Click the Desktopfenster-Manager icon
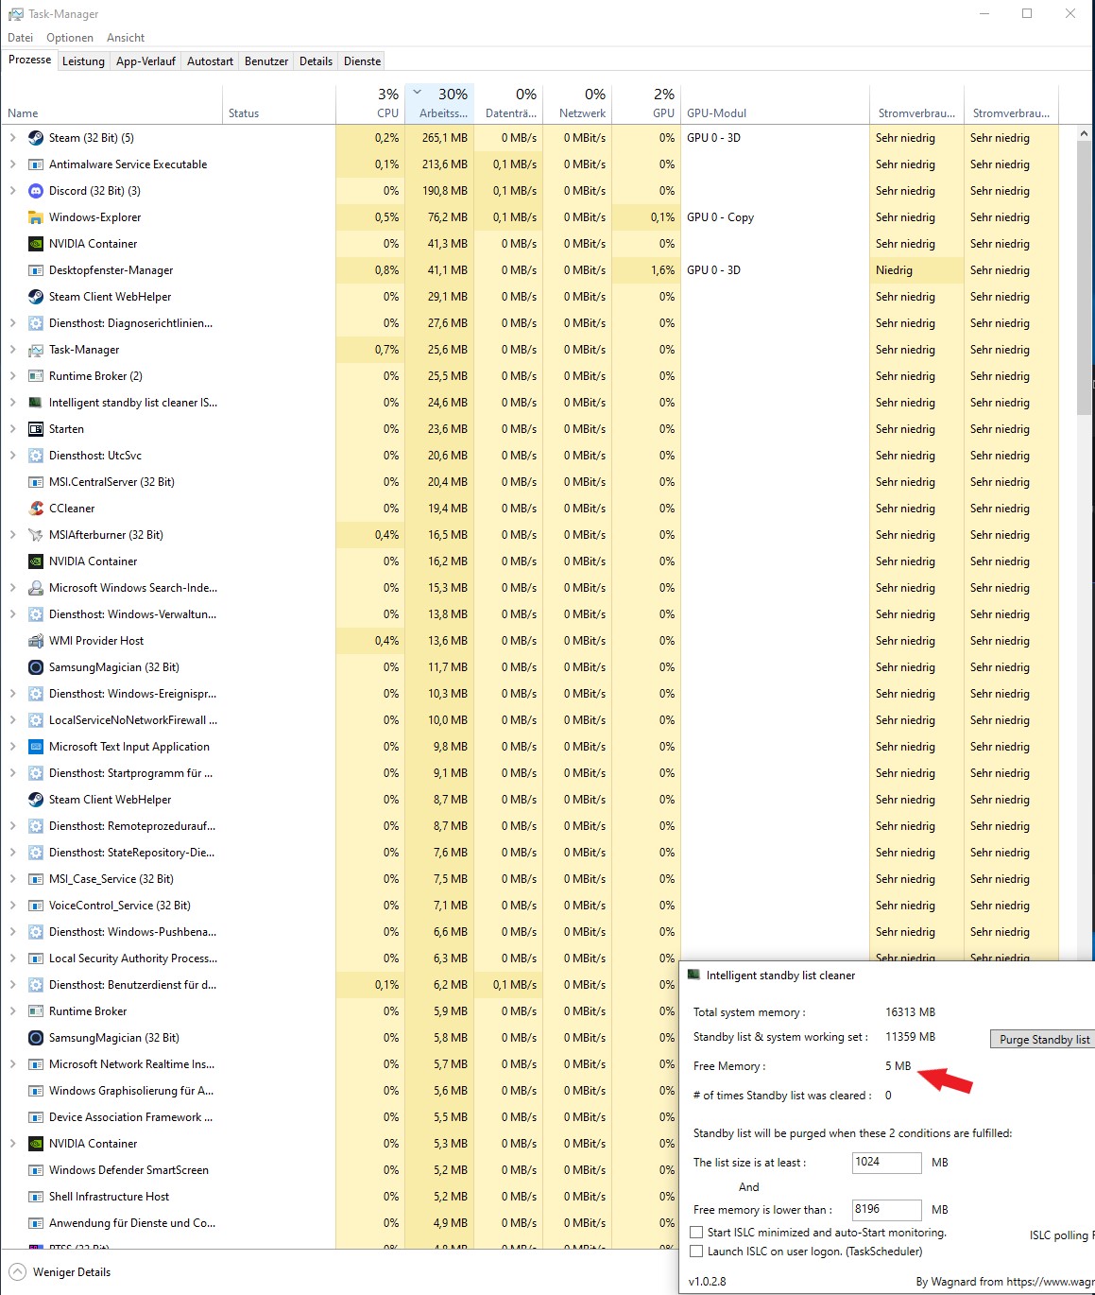Screen dimensions: 1095x1295 click(36, 270)
